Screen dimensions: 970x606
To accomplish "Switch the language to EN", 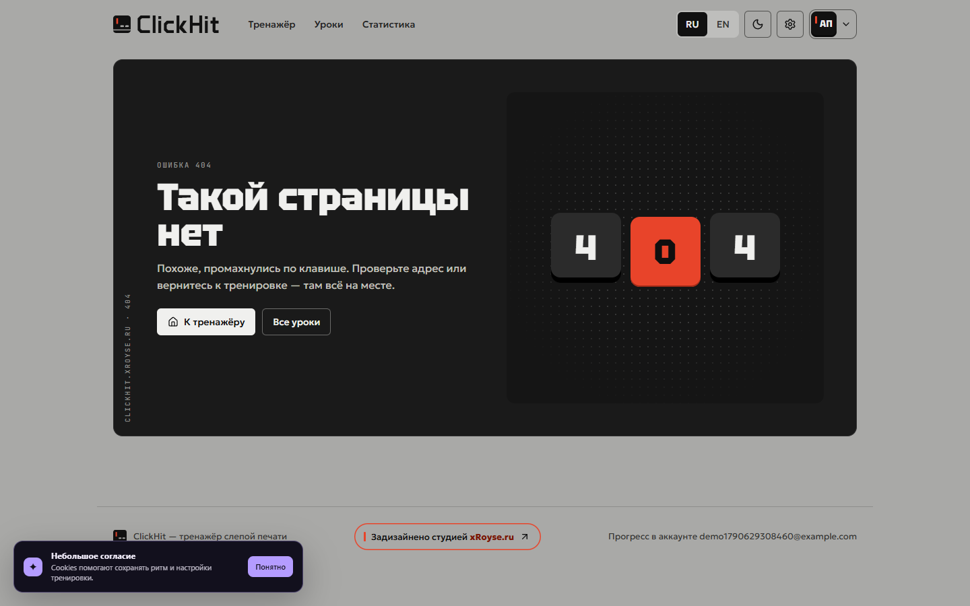I will tap(723, 24).
